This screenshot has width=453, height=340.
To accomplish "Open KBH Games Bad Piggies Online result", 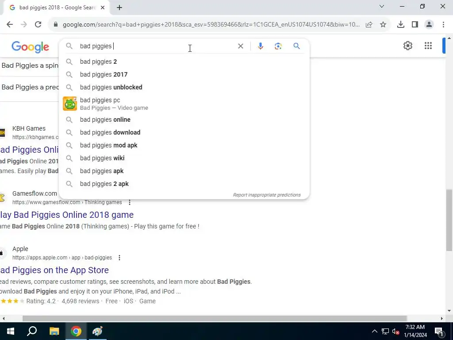I will [x=29, y=150].
